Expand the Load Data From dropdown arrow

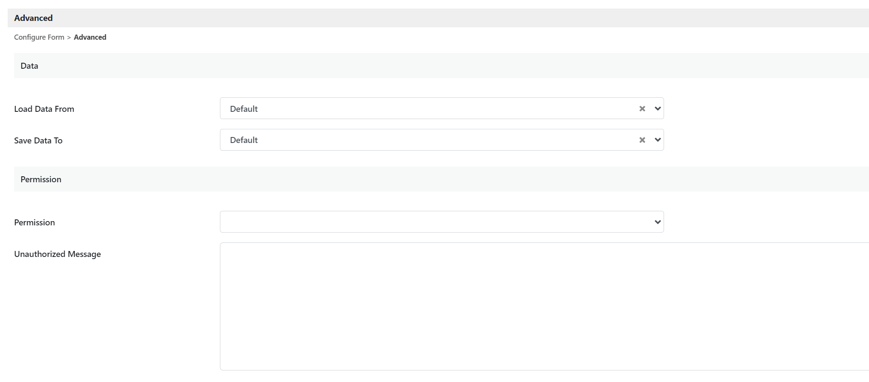tap(658, 109)
